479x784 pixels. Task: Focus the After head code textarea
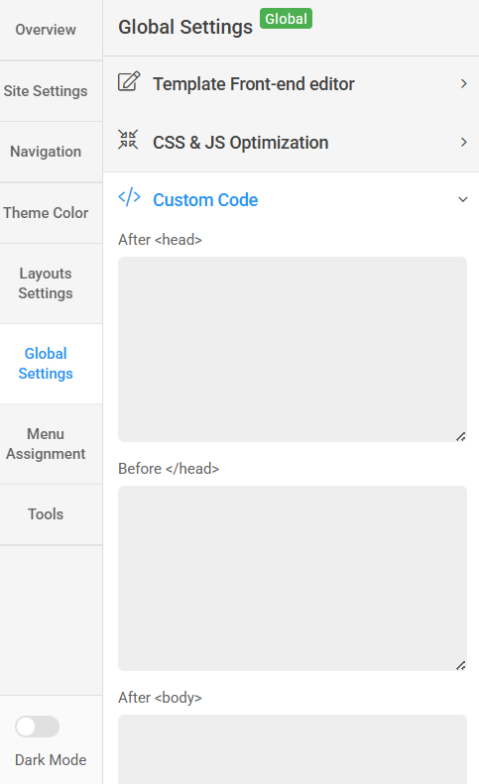click(x=293, y=350)
